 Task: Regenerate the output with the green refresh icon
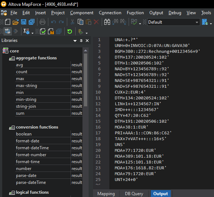click(x=70, y=31)
